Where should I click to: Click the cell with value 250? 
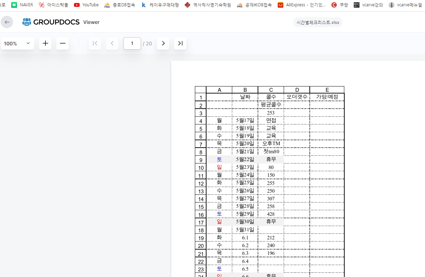271,191
